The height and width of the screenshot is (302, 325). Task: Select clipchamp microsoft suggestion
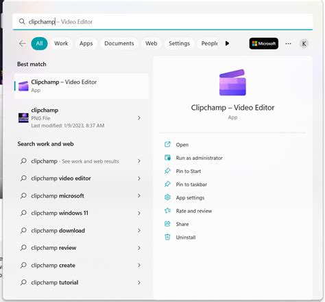tap(81, 196)
